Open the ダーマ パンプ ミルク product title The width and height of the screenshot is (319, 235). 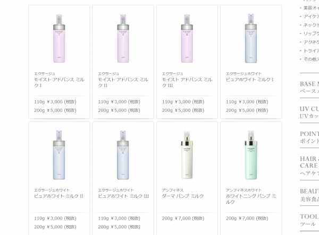click(183, 196)
